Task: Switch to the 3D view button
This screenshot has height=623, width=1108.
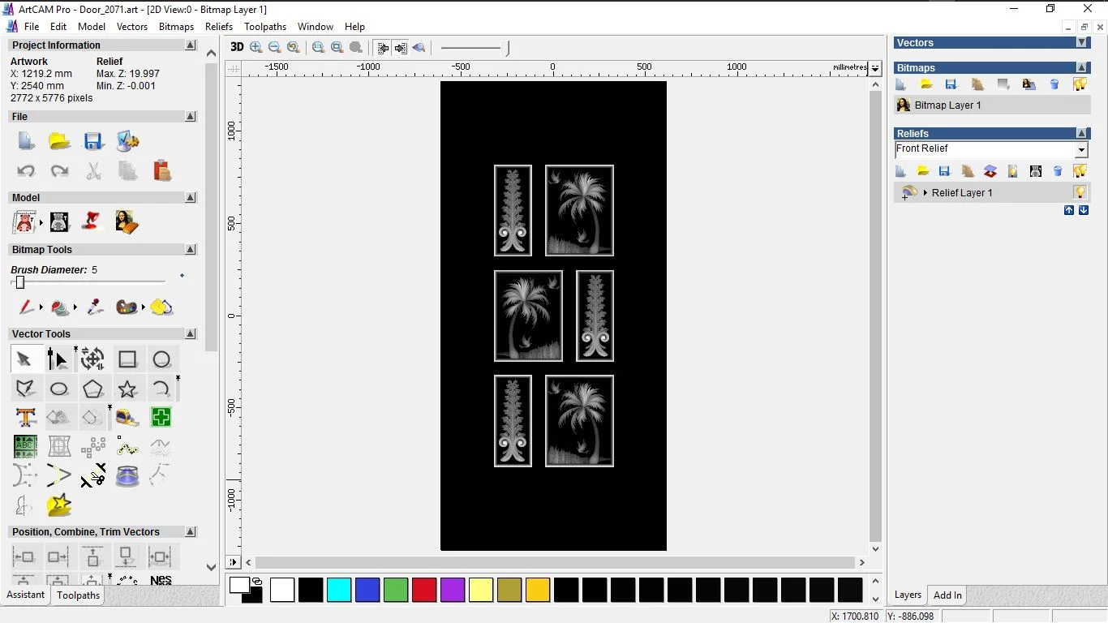Action: 237,47
